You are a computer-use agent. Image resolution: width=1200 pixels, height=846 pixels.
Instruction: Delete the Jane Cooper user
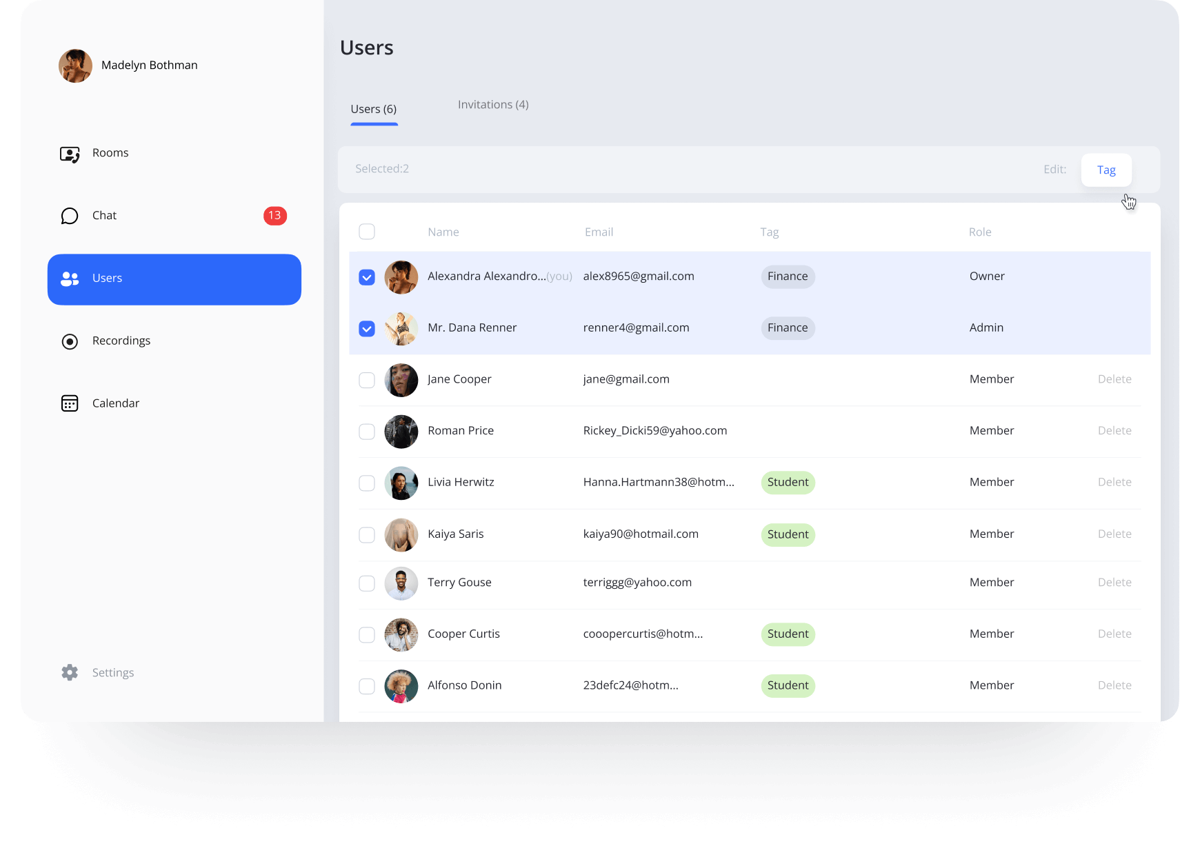pos(1114,379)
